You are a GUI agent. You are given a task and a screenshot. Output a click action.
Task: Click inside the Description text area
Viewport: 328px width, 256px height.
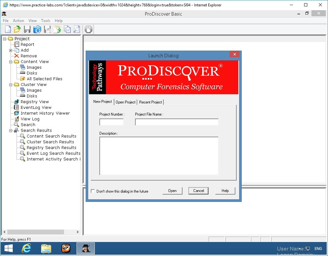[x=159, y=156]
